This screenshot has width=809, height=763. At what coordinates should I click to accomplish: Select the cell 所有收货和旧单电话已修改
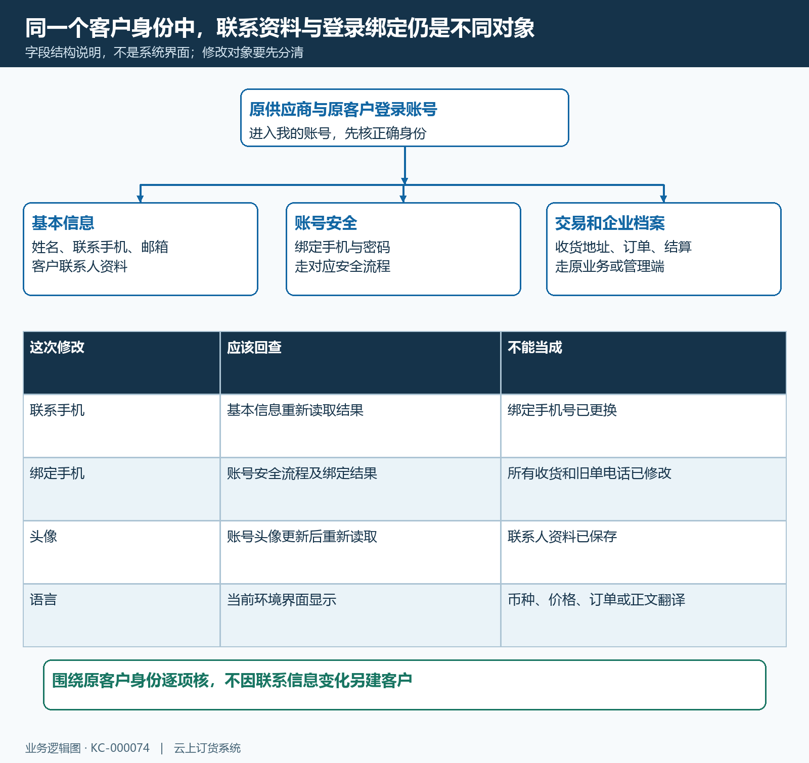point(644,489)
